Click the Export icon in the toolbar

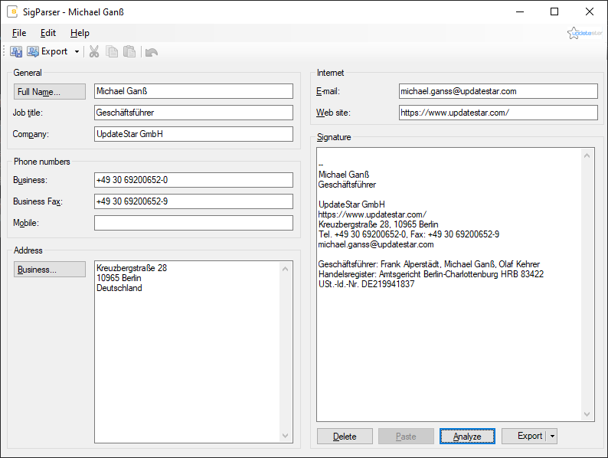pyautogui.click(x=34, y=51)
